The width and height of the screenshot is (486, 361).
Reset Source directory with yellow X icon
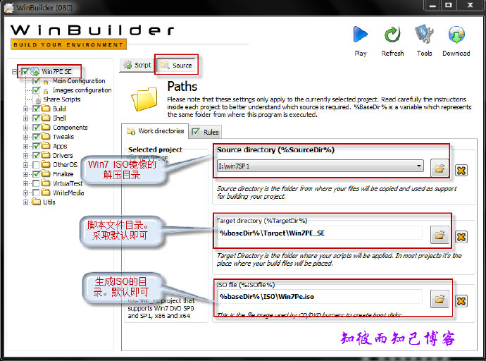click(x=461, y=170)
